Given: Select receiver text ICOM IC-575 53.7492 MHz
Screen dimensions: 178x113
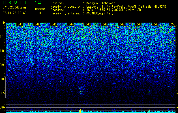Looking at the screenshot, I should (x=113, y=10).
